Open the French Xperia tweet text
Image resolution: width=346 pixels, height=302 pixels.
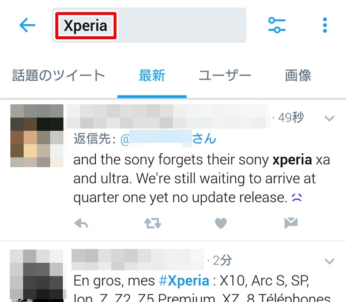click(202, 288)
